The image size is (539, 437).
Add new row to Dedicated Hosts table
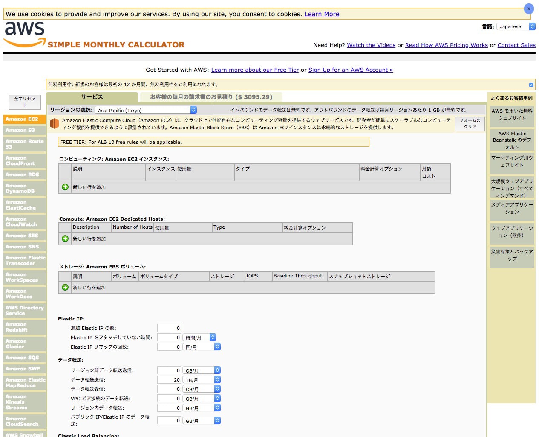click(65, 239)
